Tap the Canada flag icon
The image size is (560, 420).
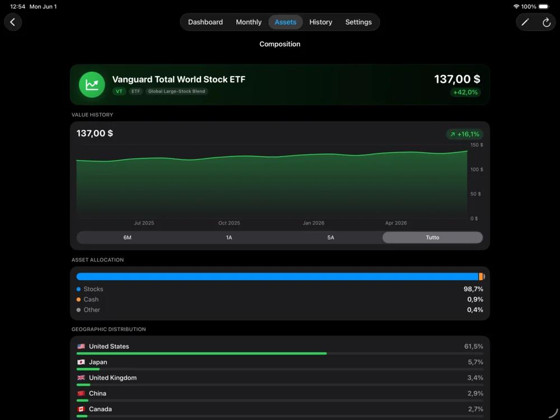pos(81,409)
